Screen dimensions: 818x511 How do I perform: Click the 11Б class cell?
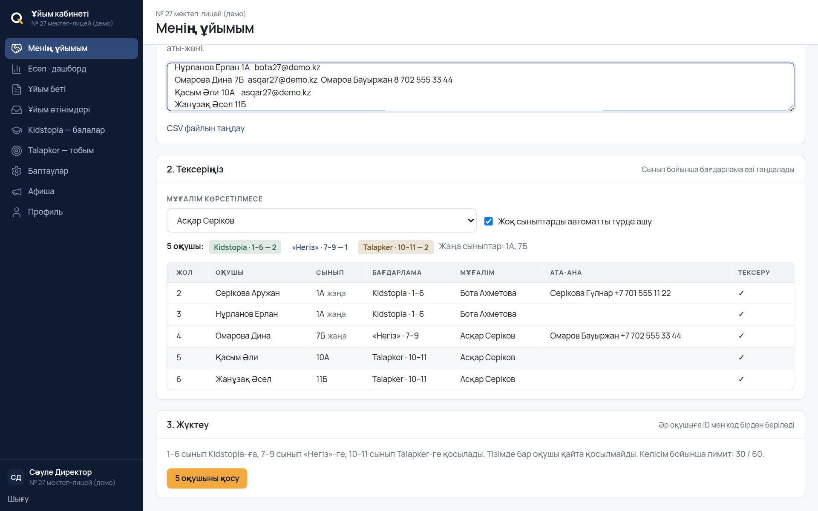pos(322,379)
